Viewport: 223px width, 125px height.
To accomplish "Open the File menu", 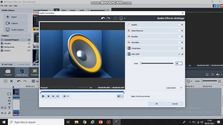I will (2, 6).
